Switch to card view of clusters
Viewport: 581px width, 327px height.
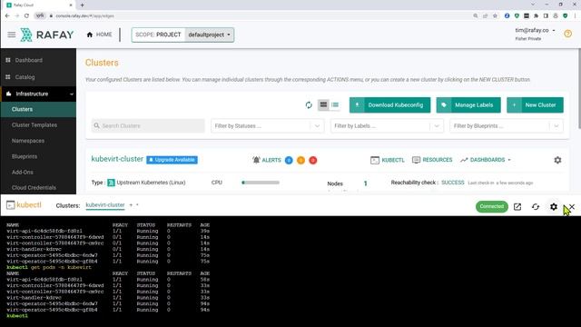[323, 105]
